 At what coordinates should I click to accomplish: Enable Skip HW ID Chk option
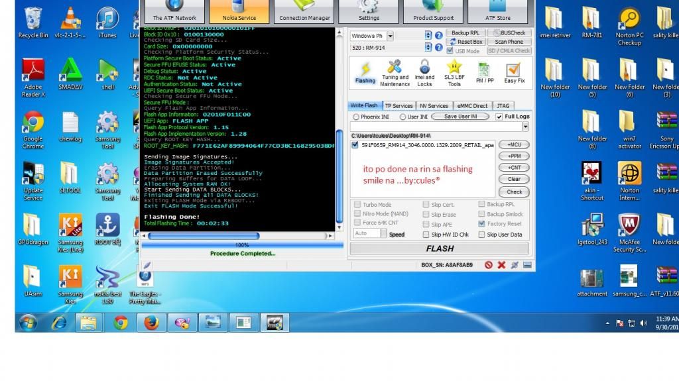pos(426,235)
